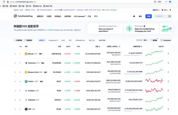The height and width of the screenshot is (115, 178).
Task: Select the DeFi tab
Action: pyautogui.click(x=63, y=40)
